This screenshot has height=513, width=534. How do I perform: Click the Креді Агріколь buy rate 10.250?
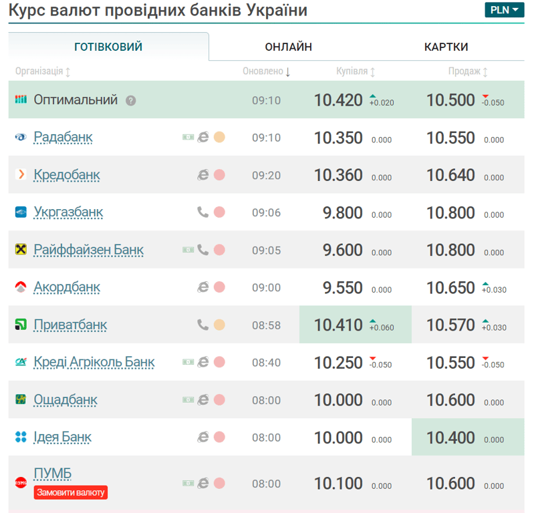[338, 363]
